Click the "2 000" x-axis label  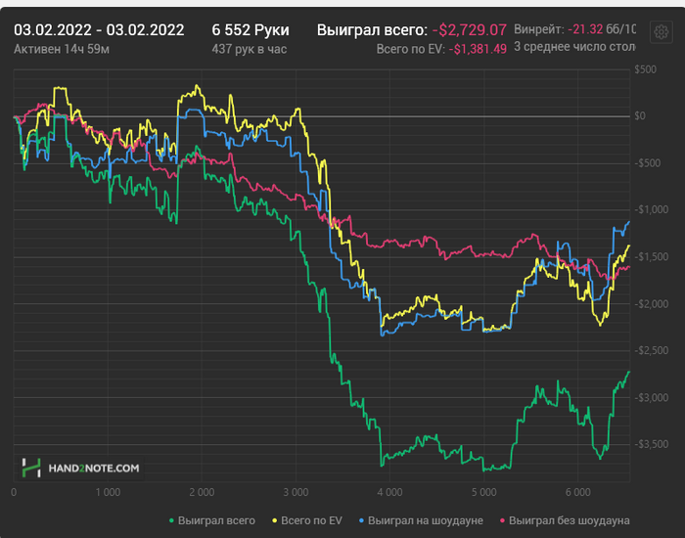pyautogui.click(x=202, y=492)
